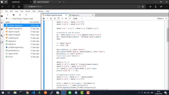Open Visual Studio Code from the taskbar
The image size is (169, 95).
coord(33,93)
